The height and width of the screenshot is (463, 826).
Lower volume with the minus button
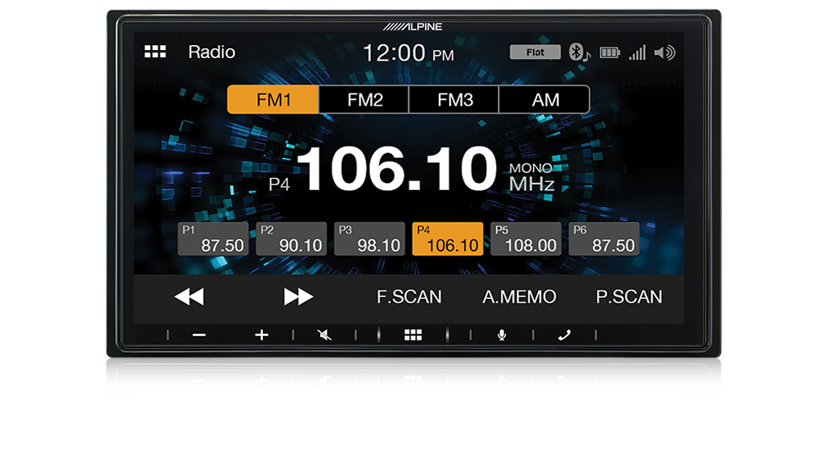(x=199, y=335)
